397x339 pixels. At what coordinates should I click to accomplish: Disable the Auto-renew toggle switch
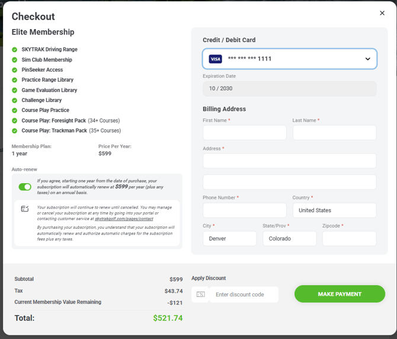(x=25, y=187)
